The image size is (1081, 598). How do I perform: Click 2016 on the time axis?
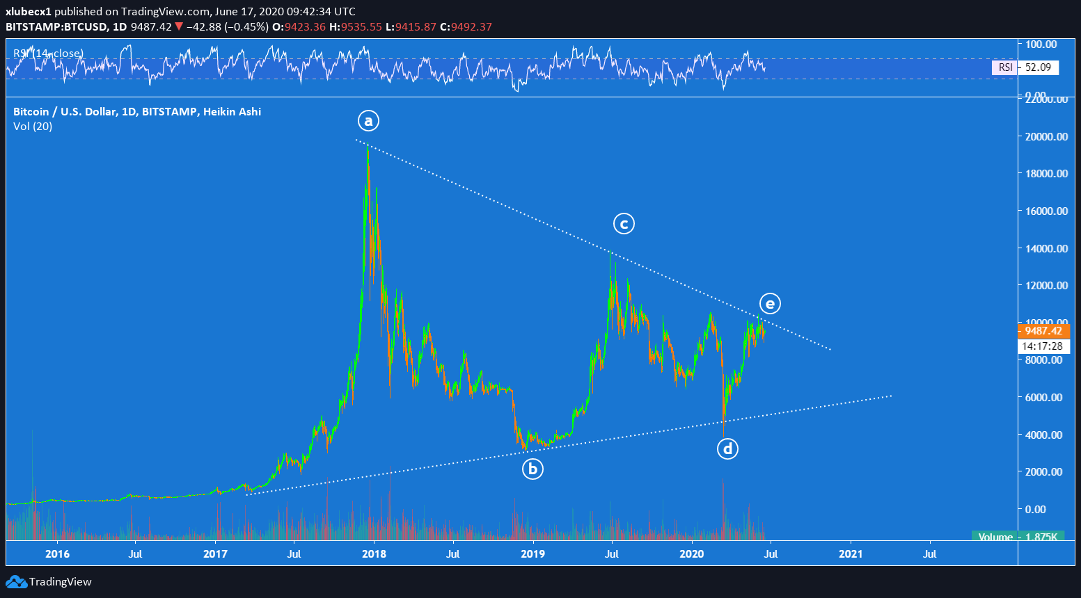(x=57, y=554)
